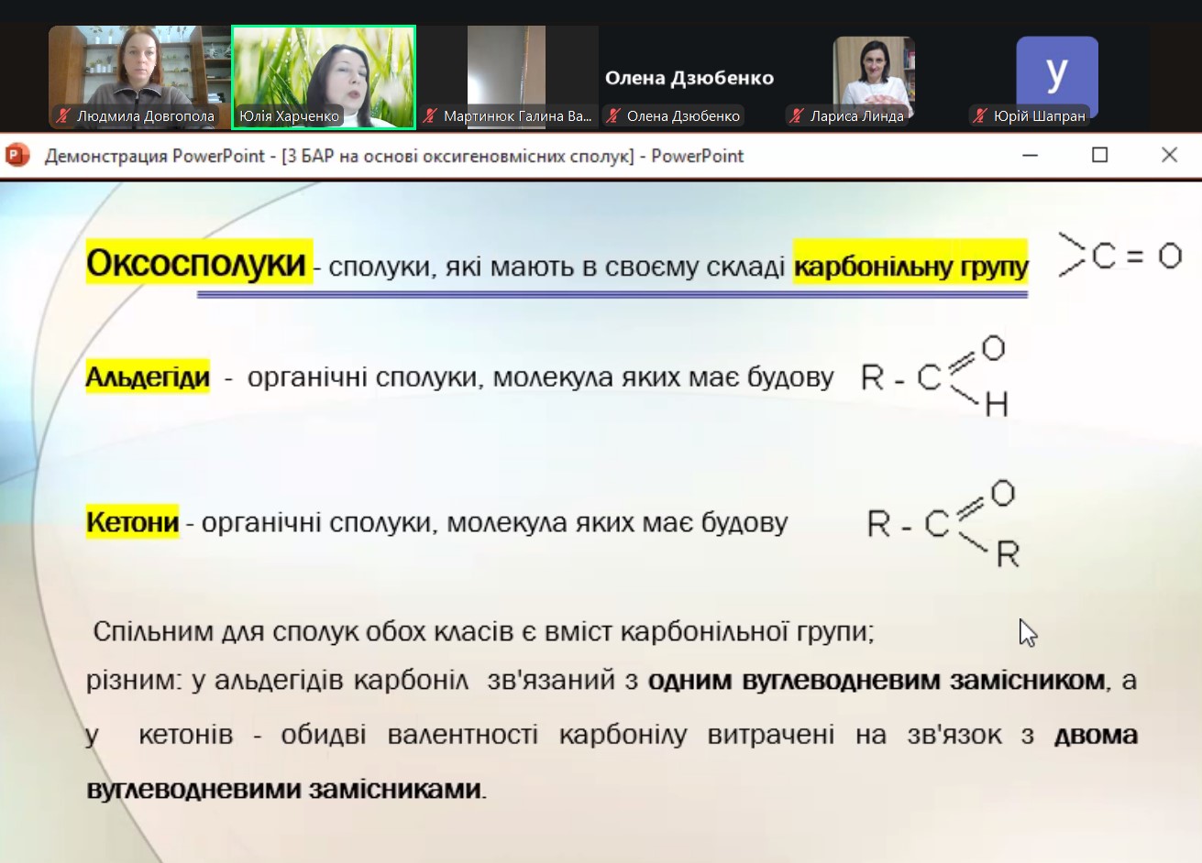Click the muted microphone icon beside Людмила Довгопола

(x=63, y=116)
